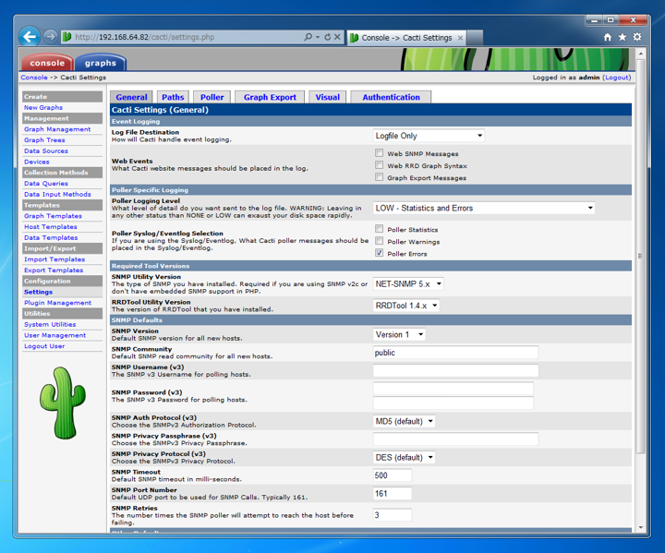Click the Console breadcrumb link
Viewport: 665px width, 553px height.
(x=34, y=78)
